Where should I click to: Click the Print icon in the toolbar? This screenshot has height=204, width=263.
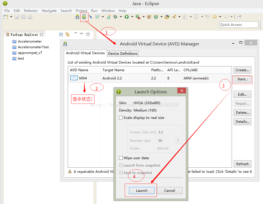pyautogui.click(x=30, y=17)
